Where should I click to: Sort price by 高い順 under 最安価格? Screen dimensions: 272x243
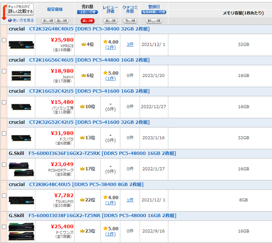click(62, 21)
